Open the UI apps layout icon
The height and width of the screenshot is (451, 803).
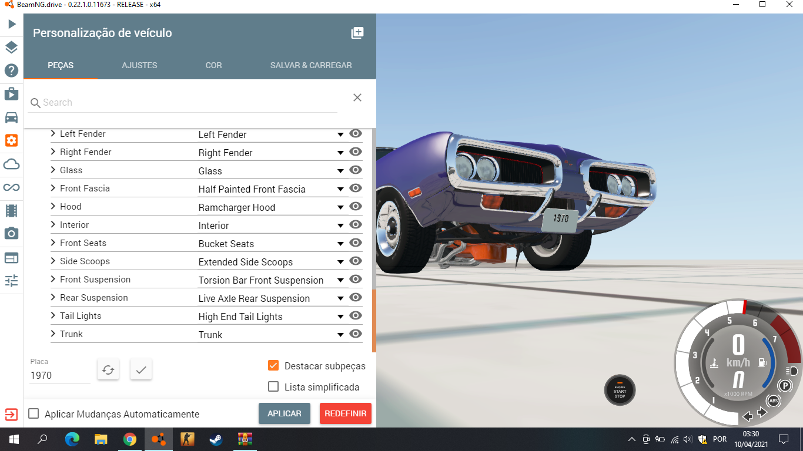pyautogui.click(x=11, y=257)
